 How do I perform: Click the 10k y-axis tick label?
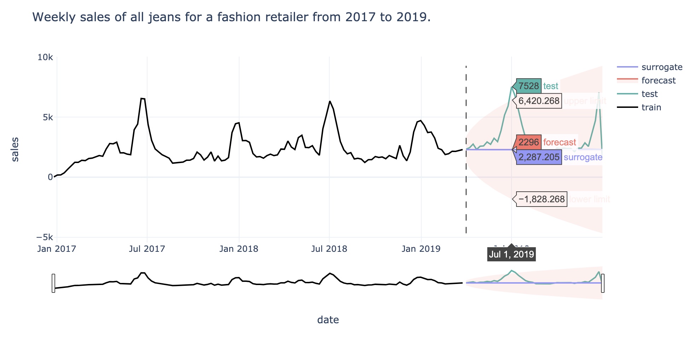click(x=45, y=57)
